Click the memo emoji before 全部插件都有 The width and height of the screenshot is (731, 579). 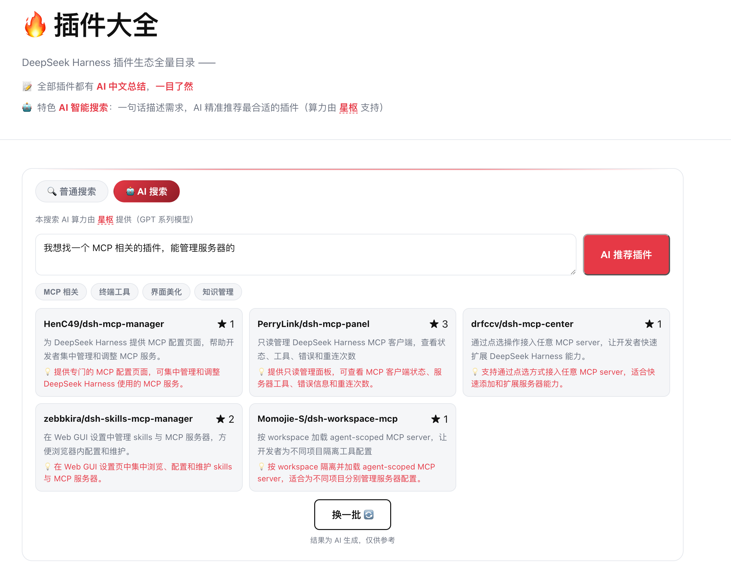[x=27, y=86]
